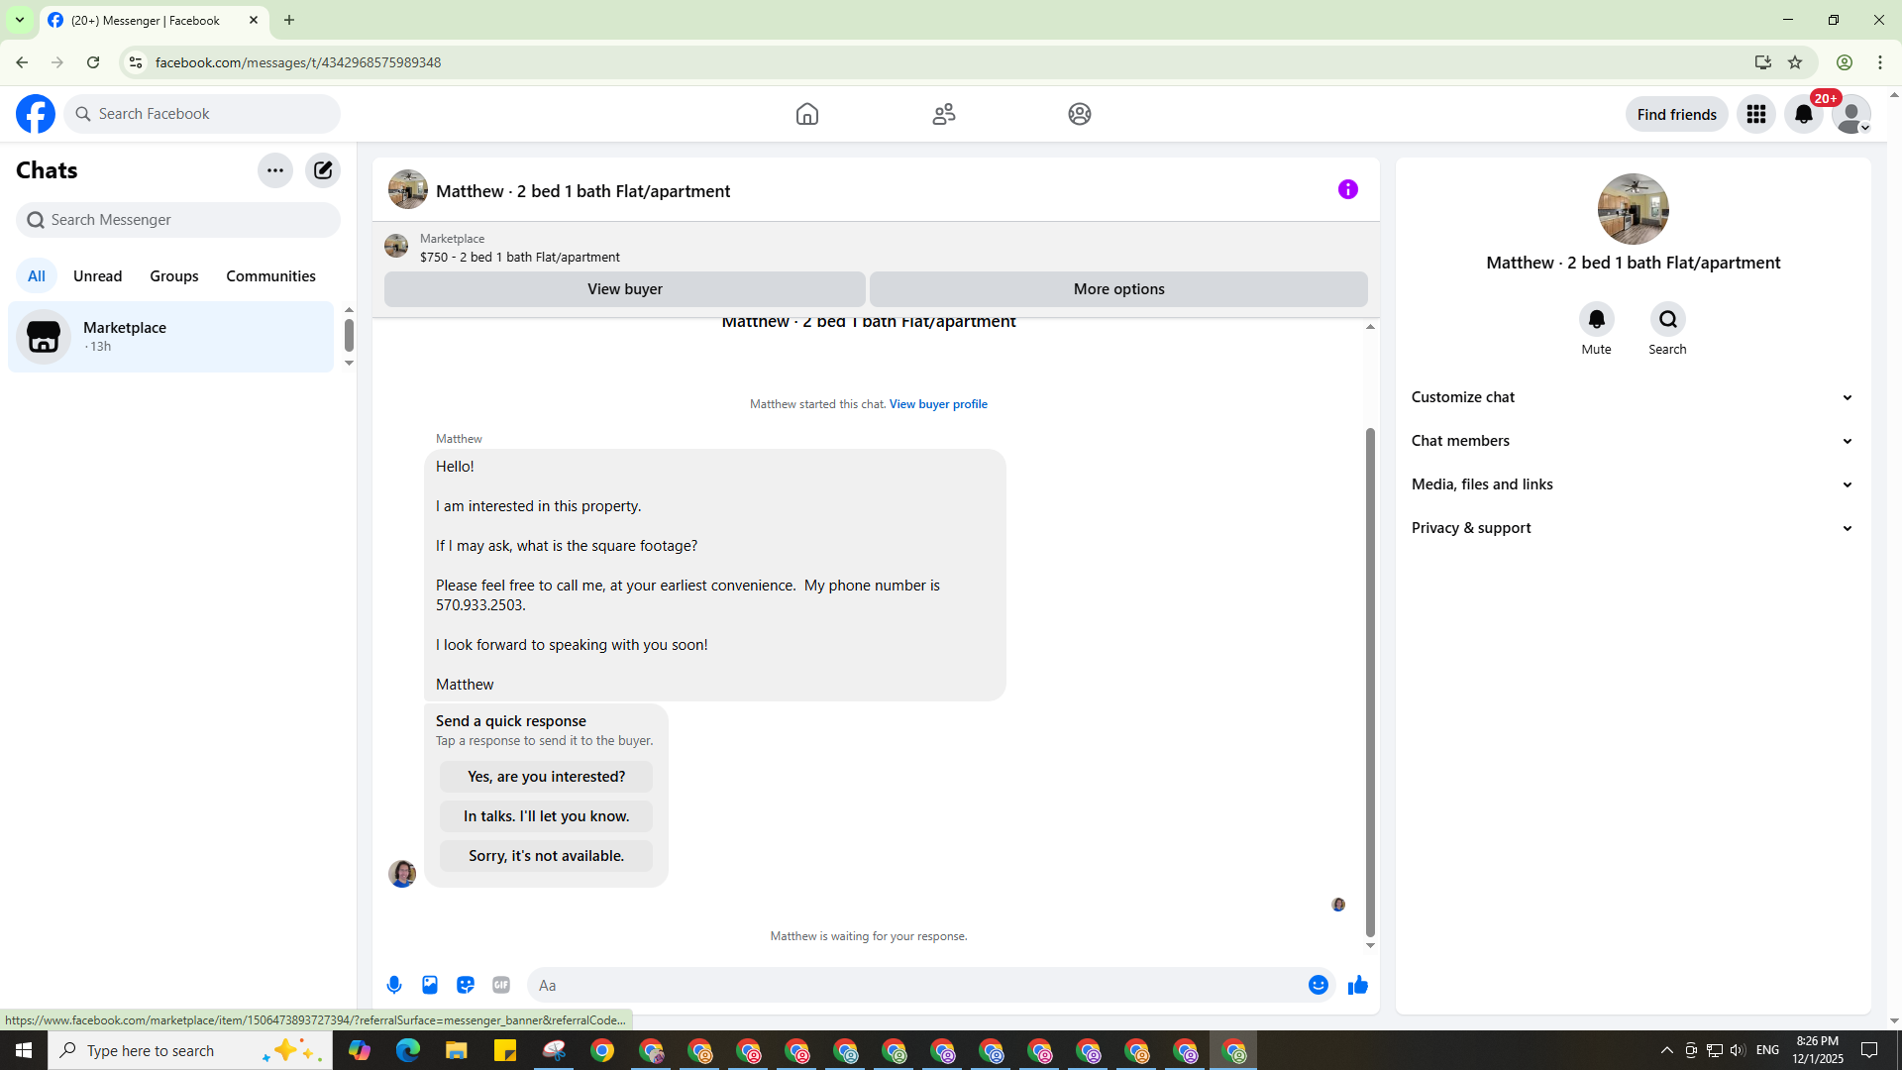The height and width of the screenshot is (1070, 1902).
Task: Send quick response 'Sorry, it's not available.'
Action: pos(547,856)
